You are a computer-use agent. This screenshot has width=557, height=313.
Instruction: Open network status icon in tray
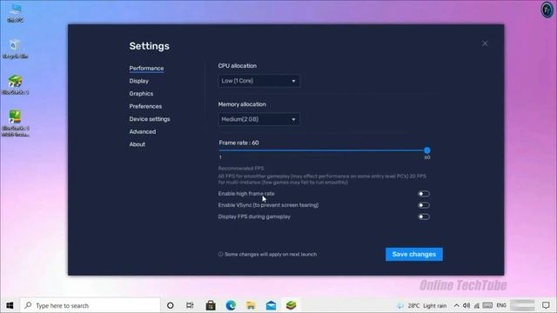click(x=477, y=305)
